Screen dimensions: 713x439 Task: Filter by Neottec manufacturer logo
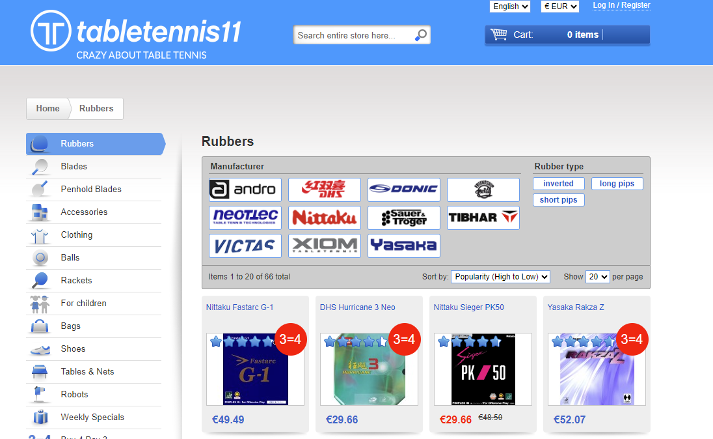(x=245, y=218)
